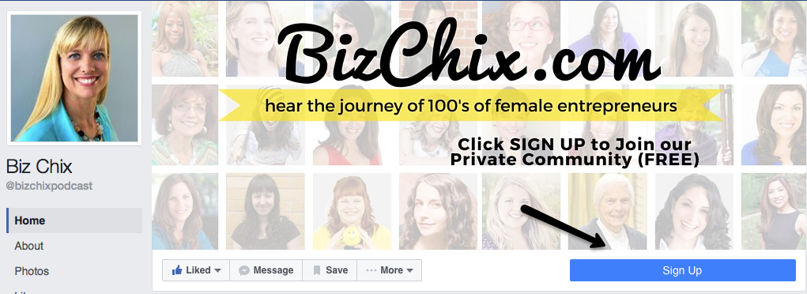The height and width of the screenshot is (294, 807).
Task: Open the Biz Chix profile picture
Action: [x=74, y=77]
